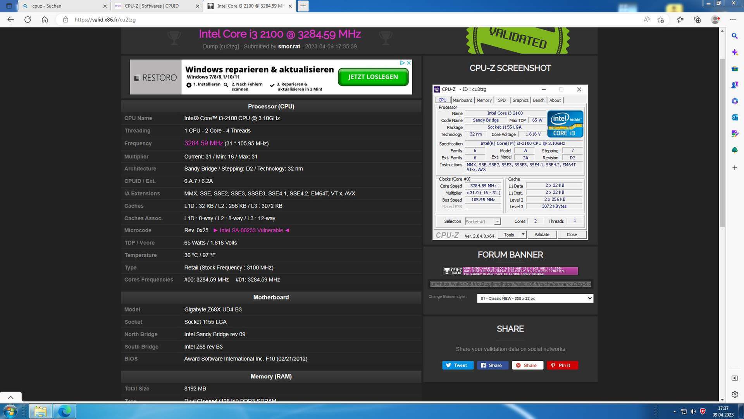
Task: Click JETZT LOSLEGEN ad button
Action: pos(373,77)
